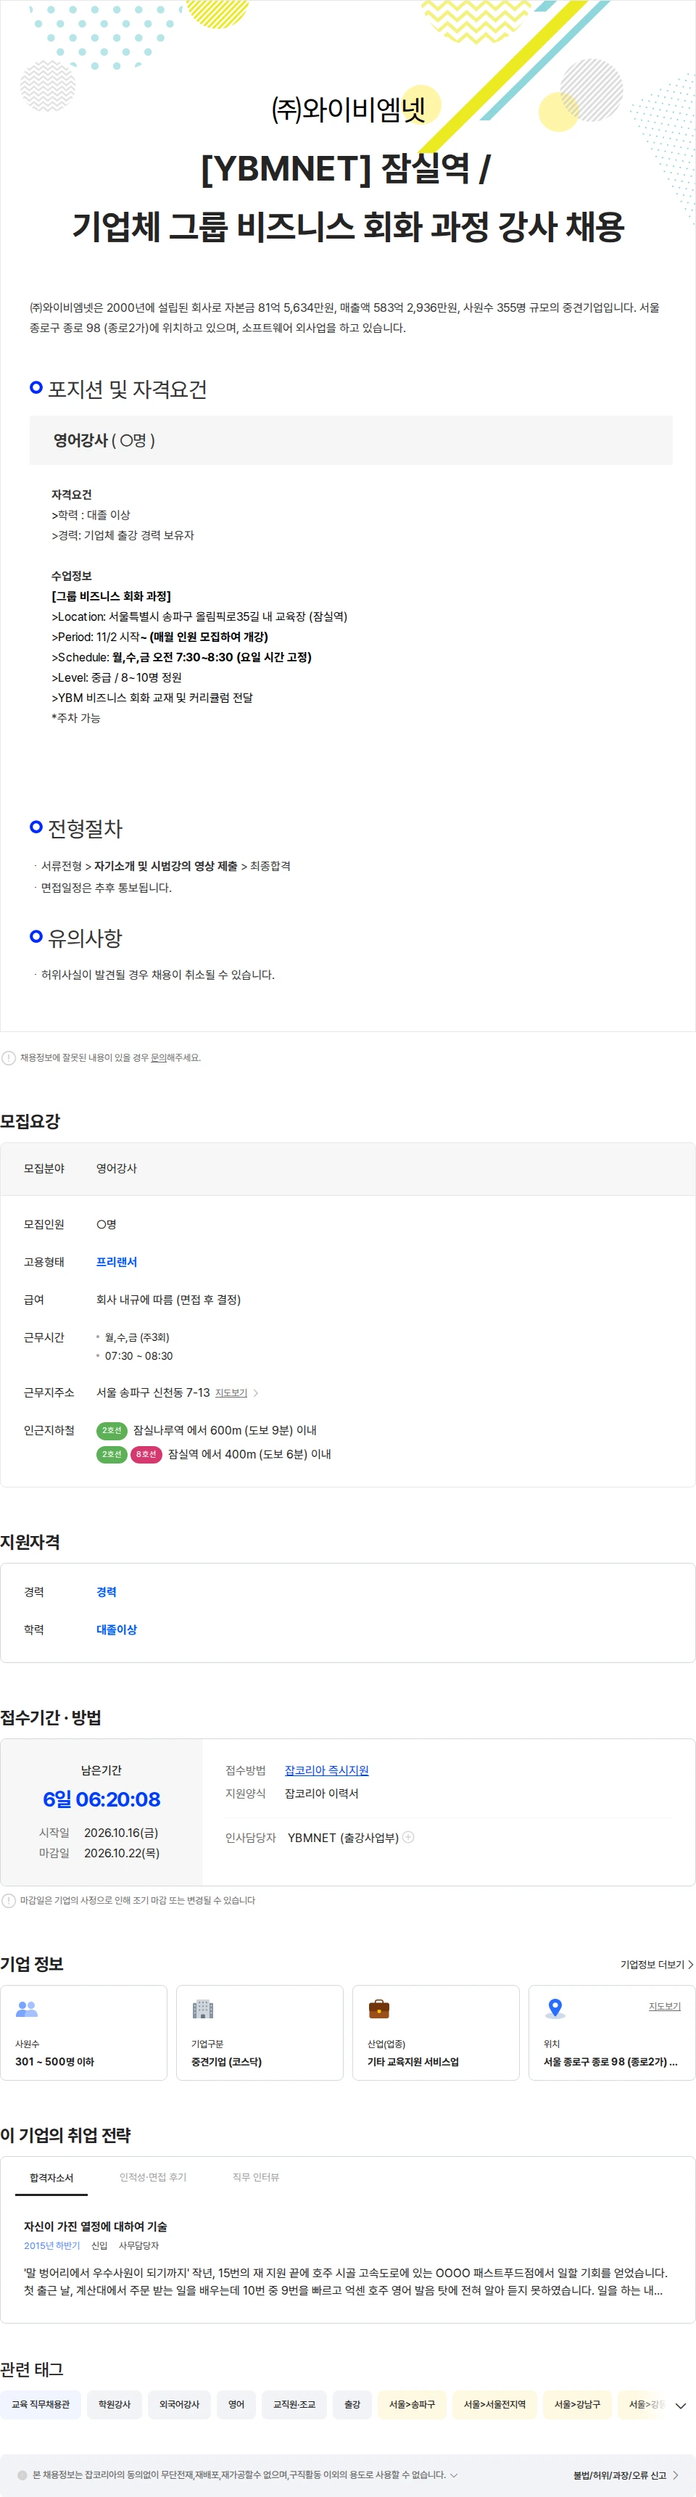Click the 07:30 ~ 08:30 work hours entry
This screenshot has width=696, height=2497.
138,1356
